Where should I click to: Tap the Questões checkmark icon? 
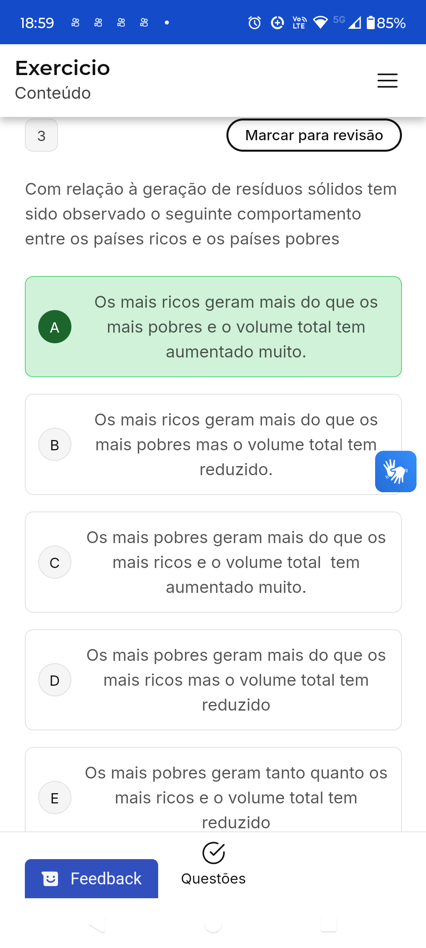coord(213,853)
